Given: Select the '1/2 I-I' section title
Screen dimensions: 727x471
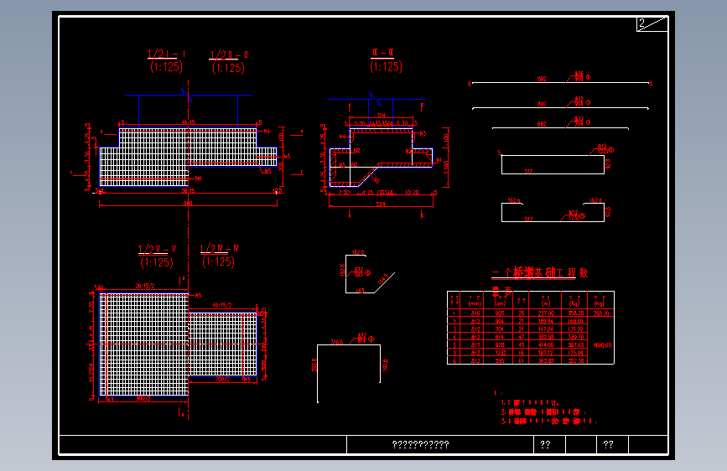Looking at the screenshot, I should coord(166,54).
